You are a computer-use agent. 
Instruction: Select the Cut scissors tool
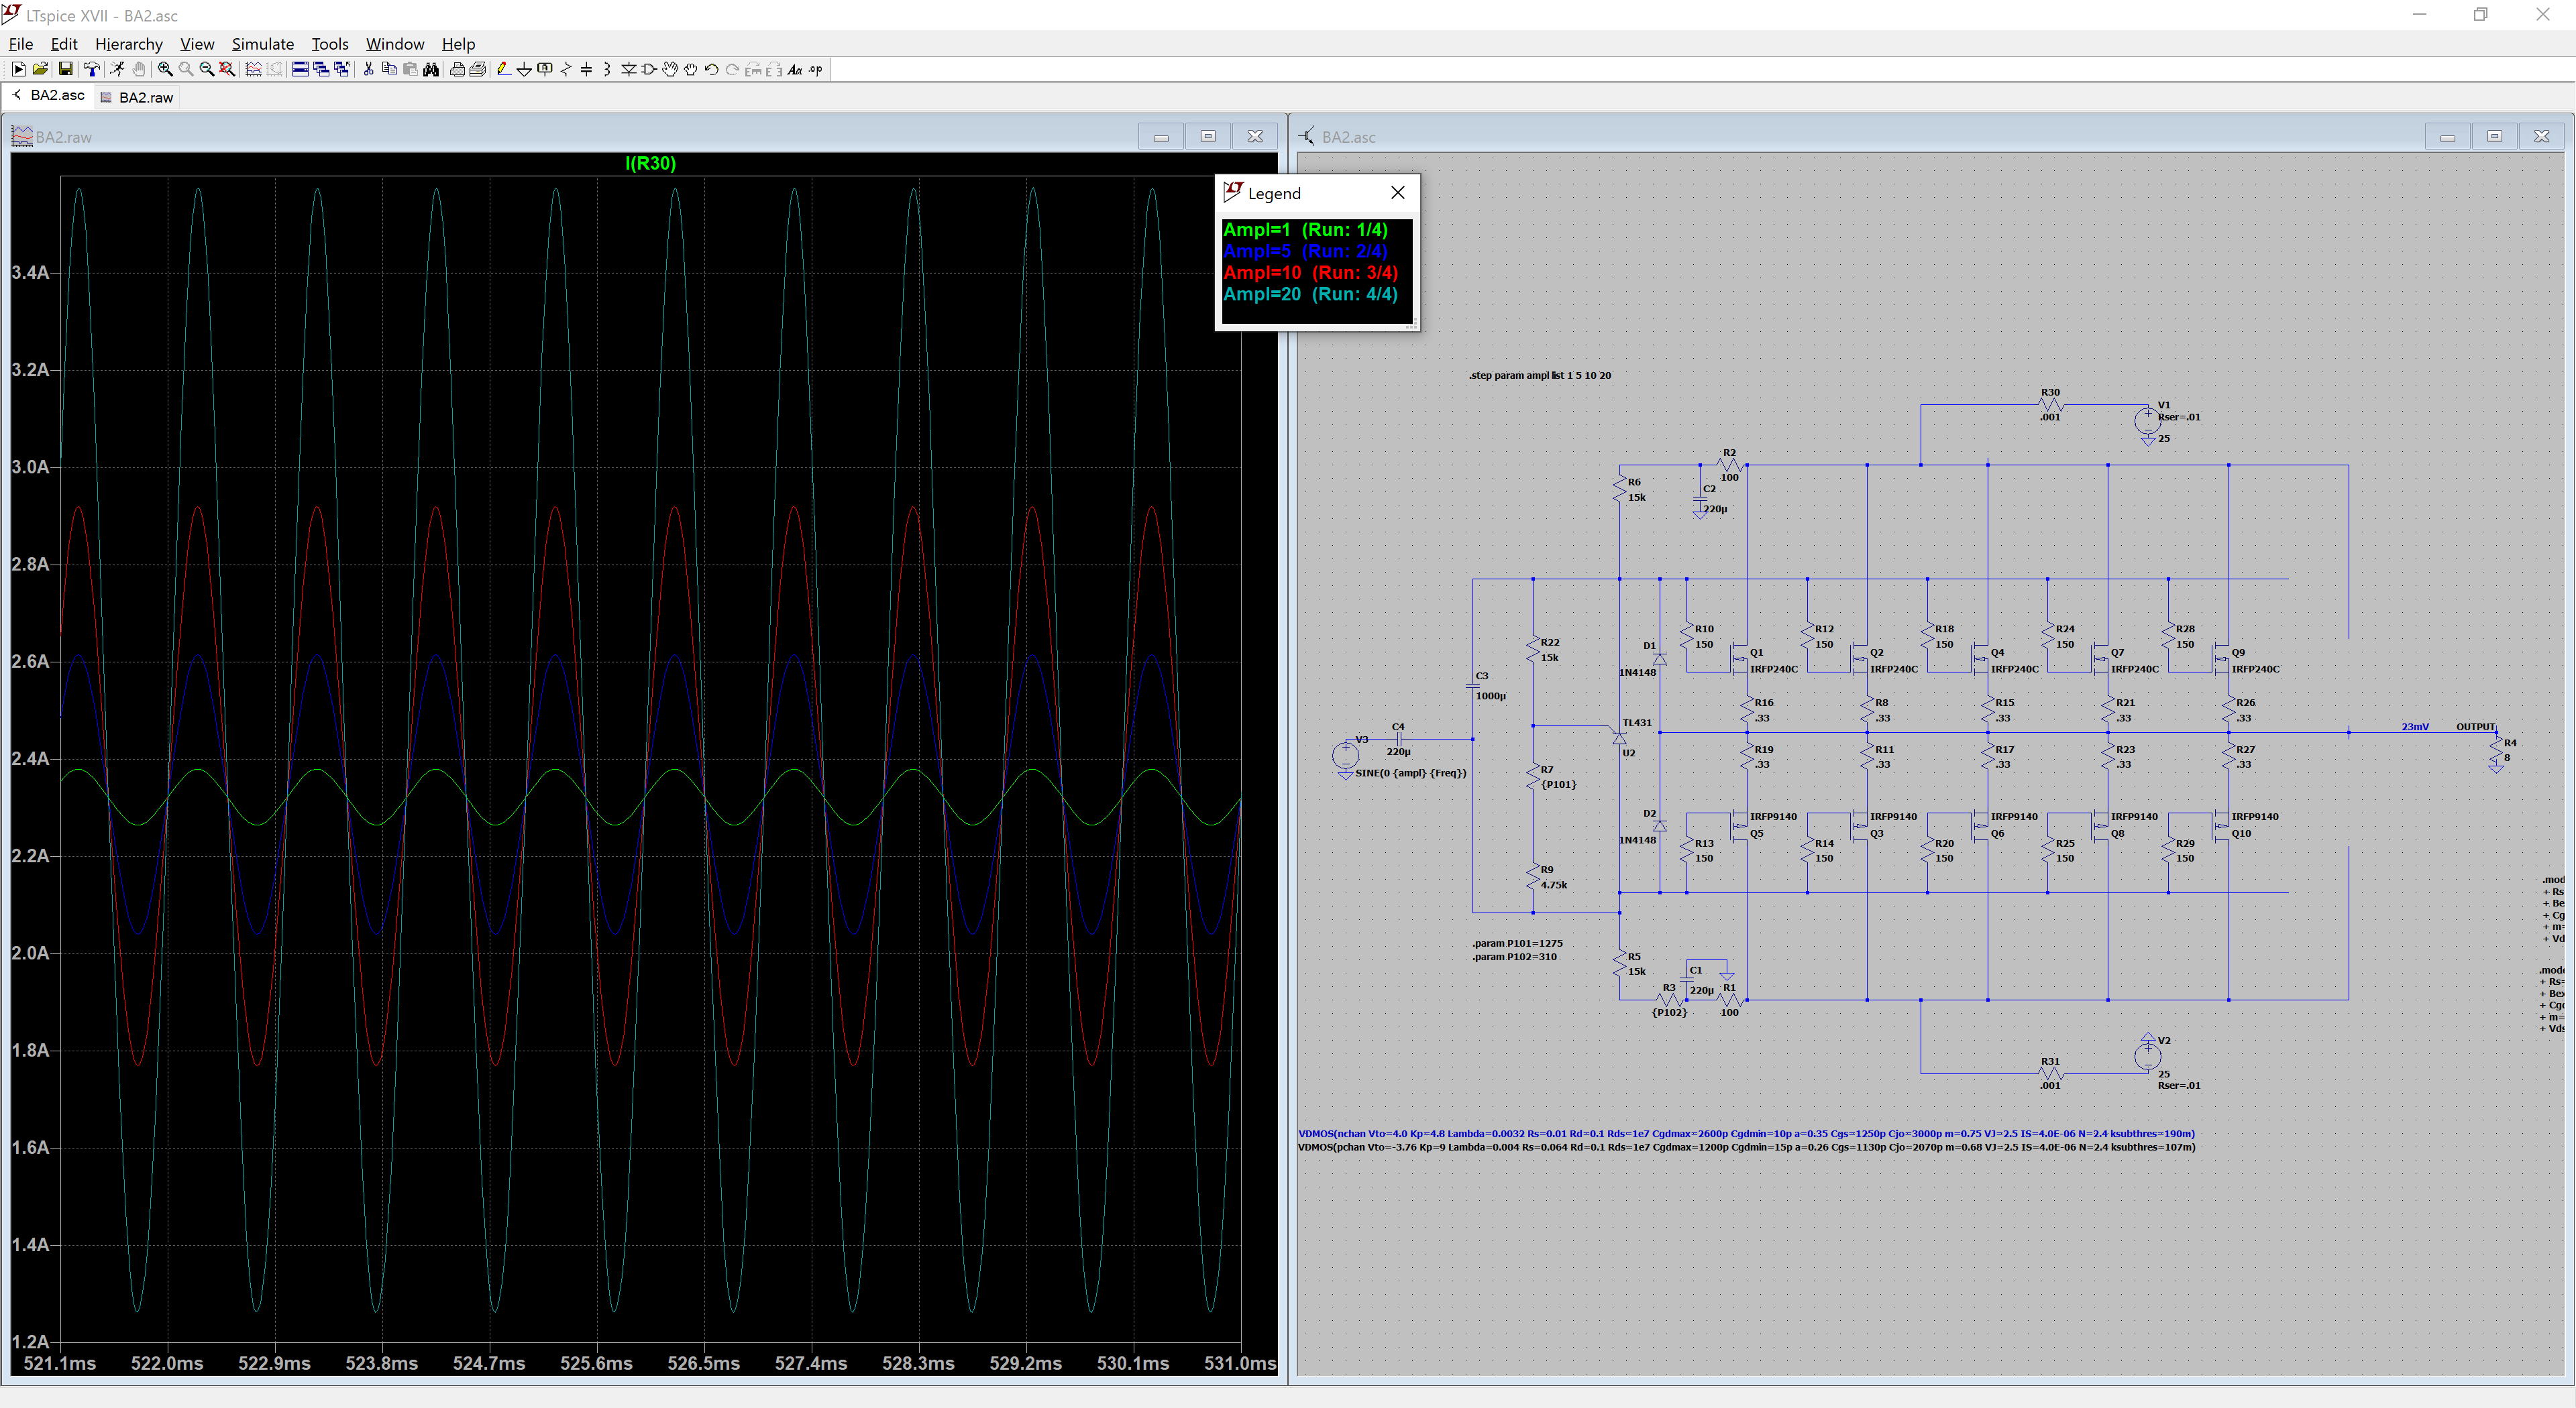[368, 69]
